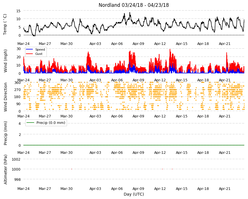
Task: Click the 1002 tick on Altimeter axis
Action: tap(16, 159)
